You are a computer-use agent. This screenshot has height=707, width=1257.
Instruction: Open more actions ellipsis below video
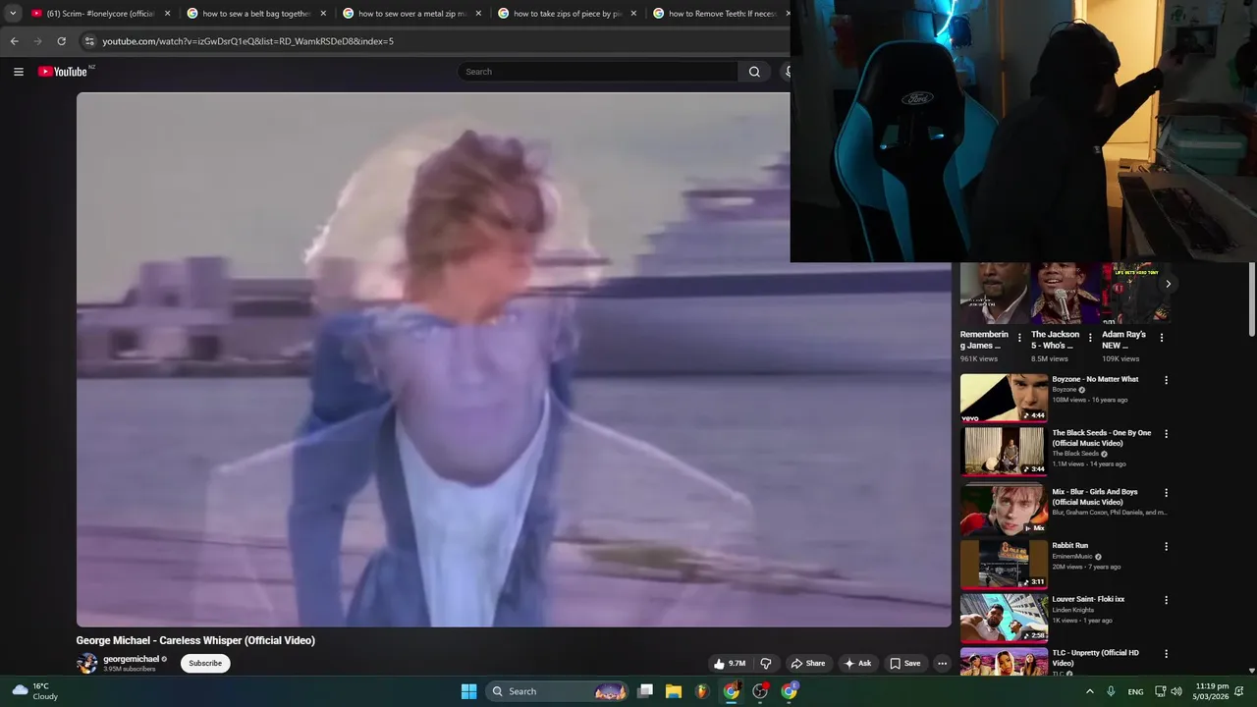[x=942, y=664]
